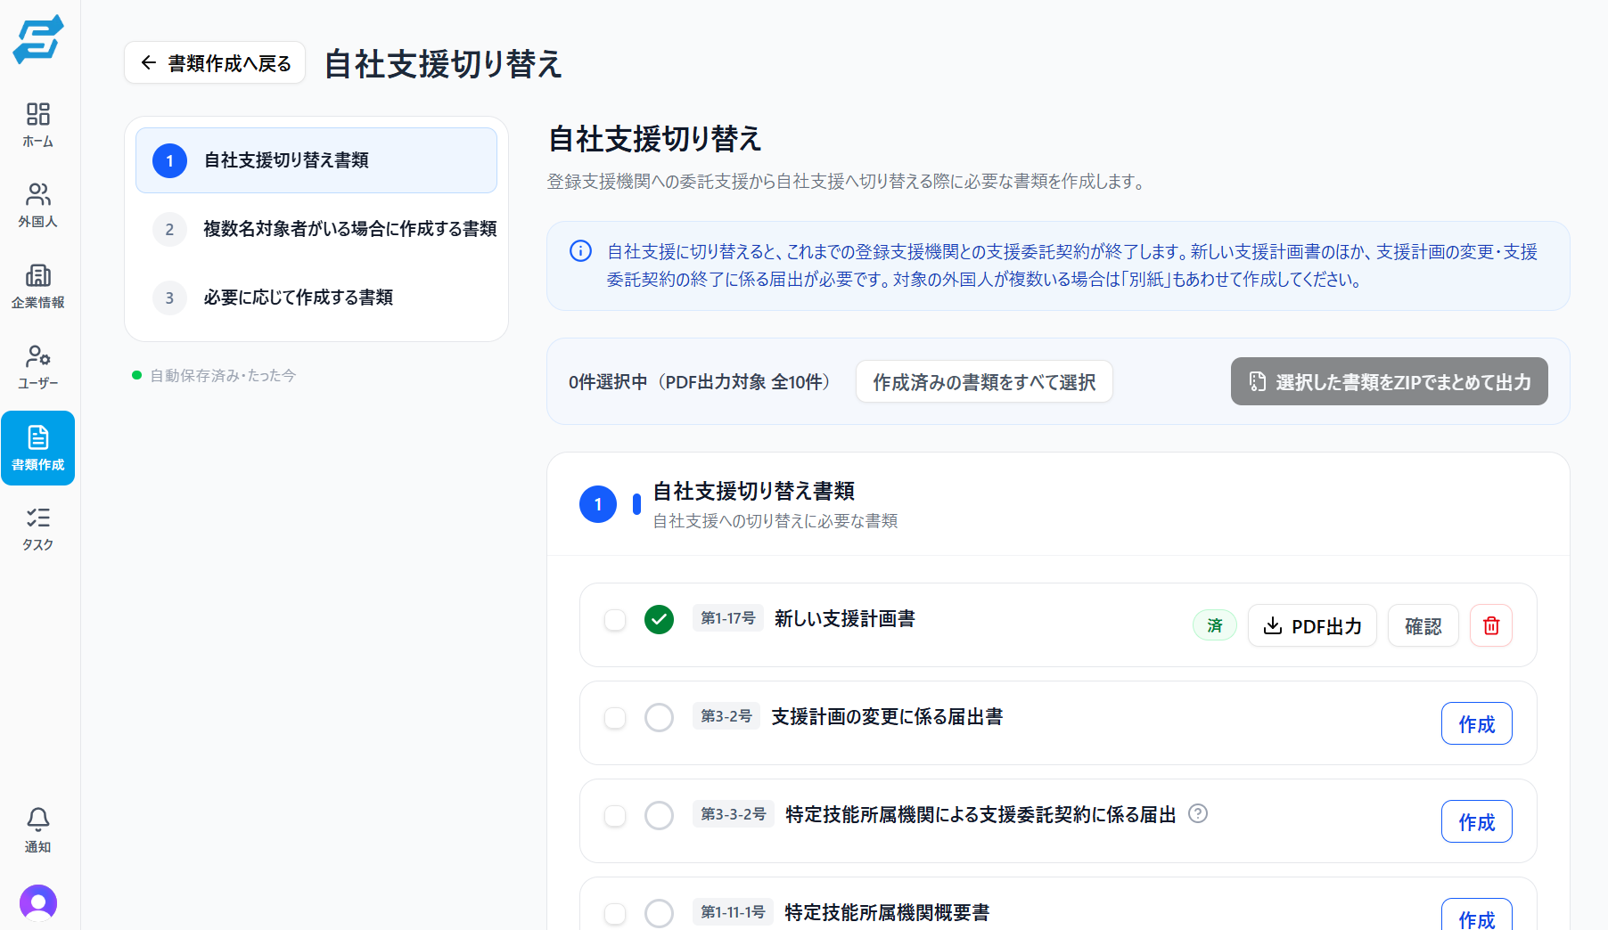The height and width of the screenshot is (930, 1608).
Task: Click the 第3-3-2号 form number tag
Action: (734, 814)
